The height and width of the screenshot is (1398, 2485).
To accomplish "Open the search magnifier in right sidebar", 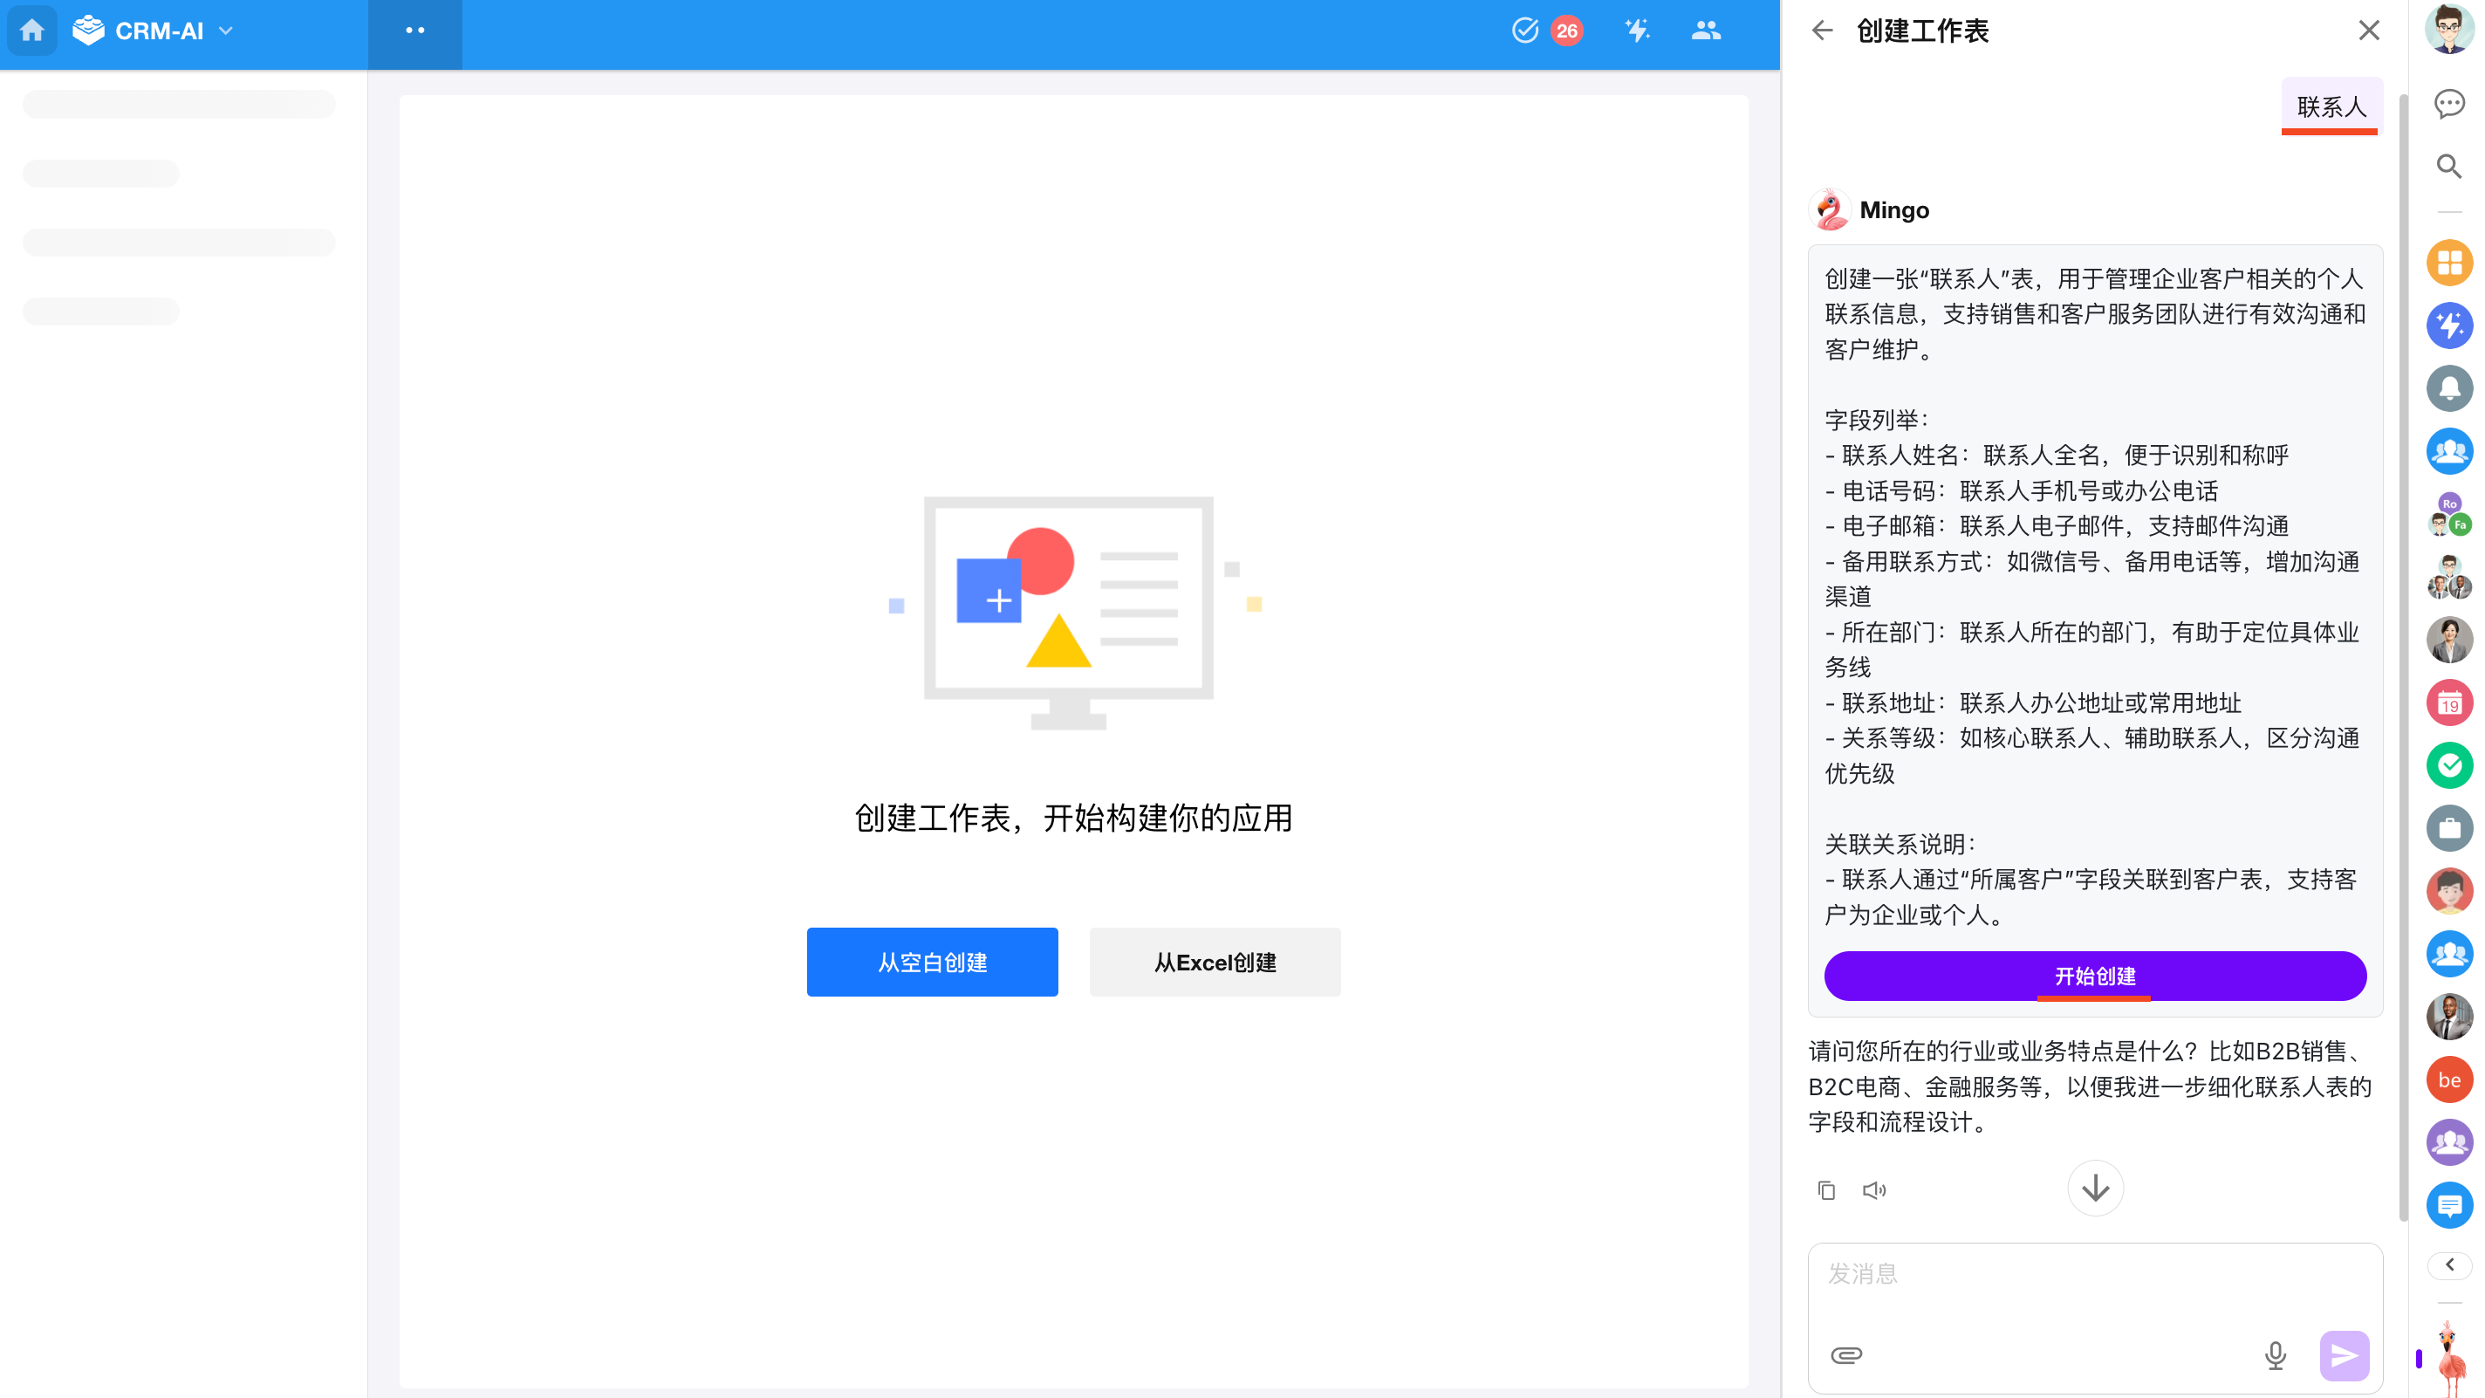I will coord(2448,166).
